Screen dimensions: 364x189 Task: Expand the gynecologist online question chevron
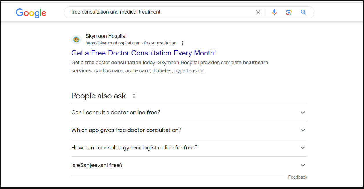(303, 148)
